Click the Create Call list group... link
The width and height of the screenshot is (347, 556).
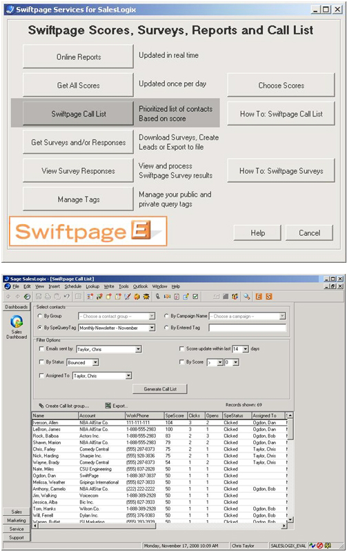[x=67, y=406]
